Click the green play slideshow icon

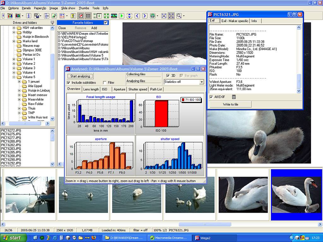tap(121, 16)
